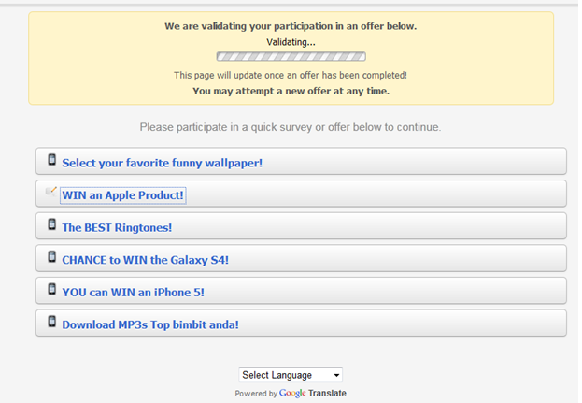Select "CHANCE to WIN the Galaxy S4!" link
582x403 pixels.
[x=145, y=260]
